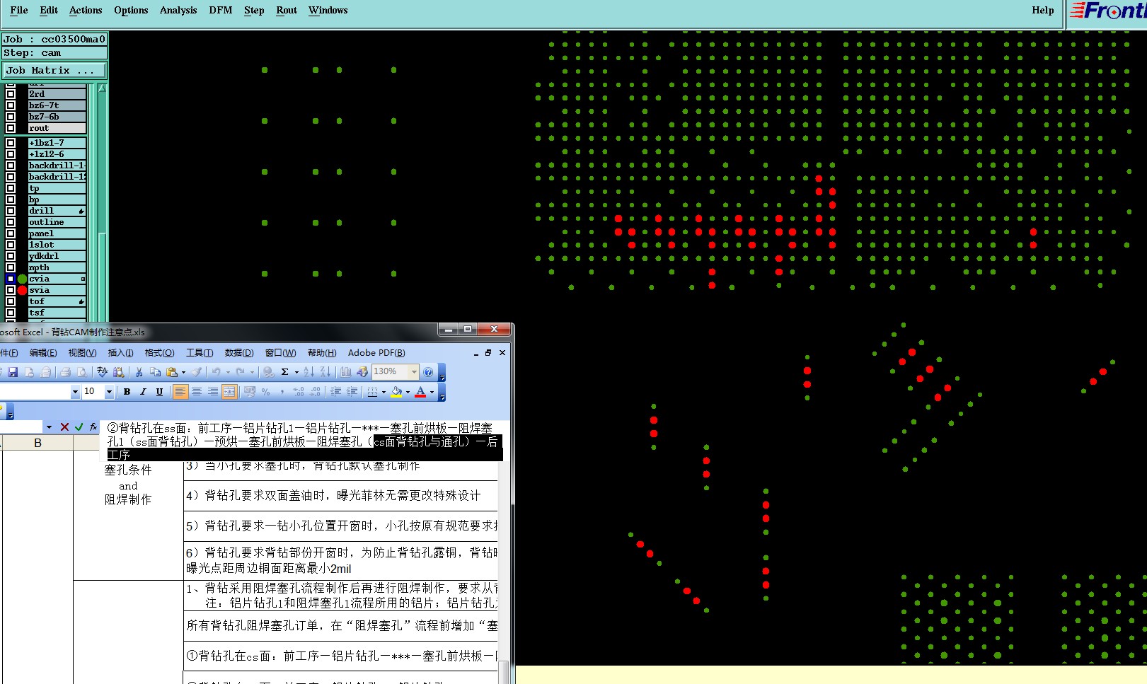Select the ydkdrl layer name
The height and width of the screenshot is (684, 1147).
[x=57, y=256]
